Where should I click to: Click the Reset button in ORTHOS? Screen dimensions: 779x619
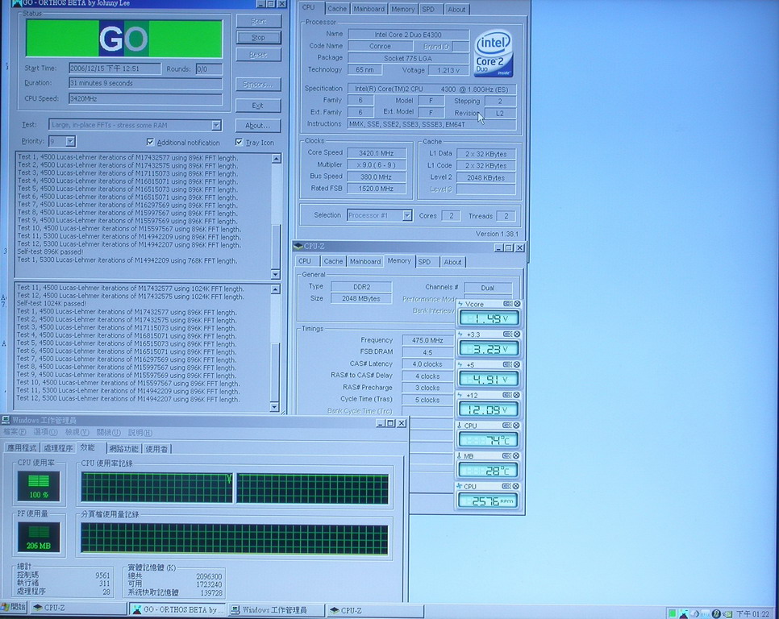coord(258,55)
